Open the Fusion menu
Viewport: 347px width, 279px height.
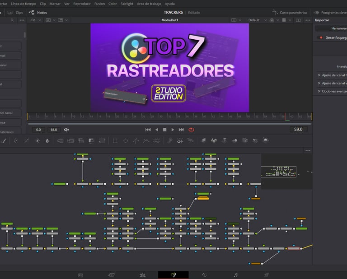coord(99,4)
